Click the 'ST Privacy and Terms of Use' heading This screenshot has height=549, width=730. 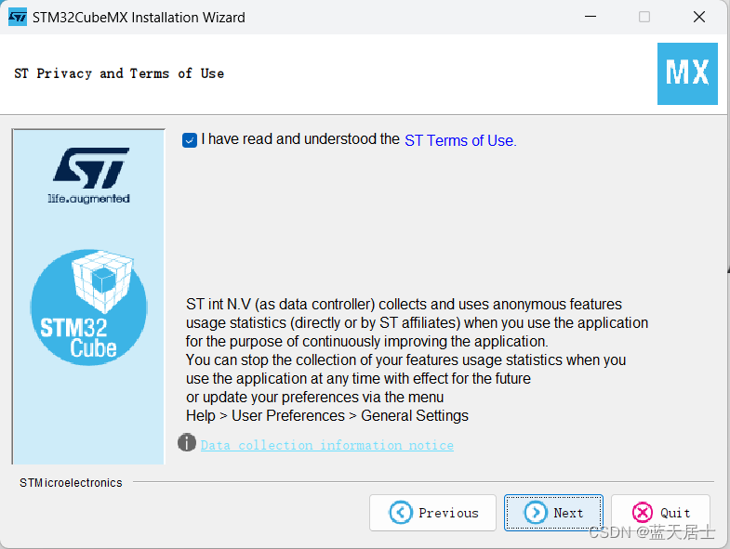[x=119, y=73]
